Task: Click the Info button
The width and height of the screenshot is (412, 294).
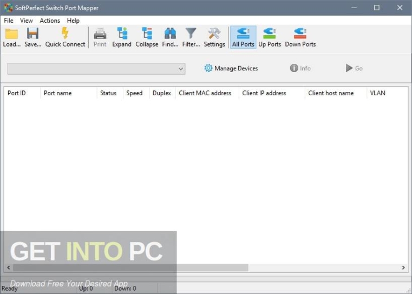Action: 300,68
